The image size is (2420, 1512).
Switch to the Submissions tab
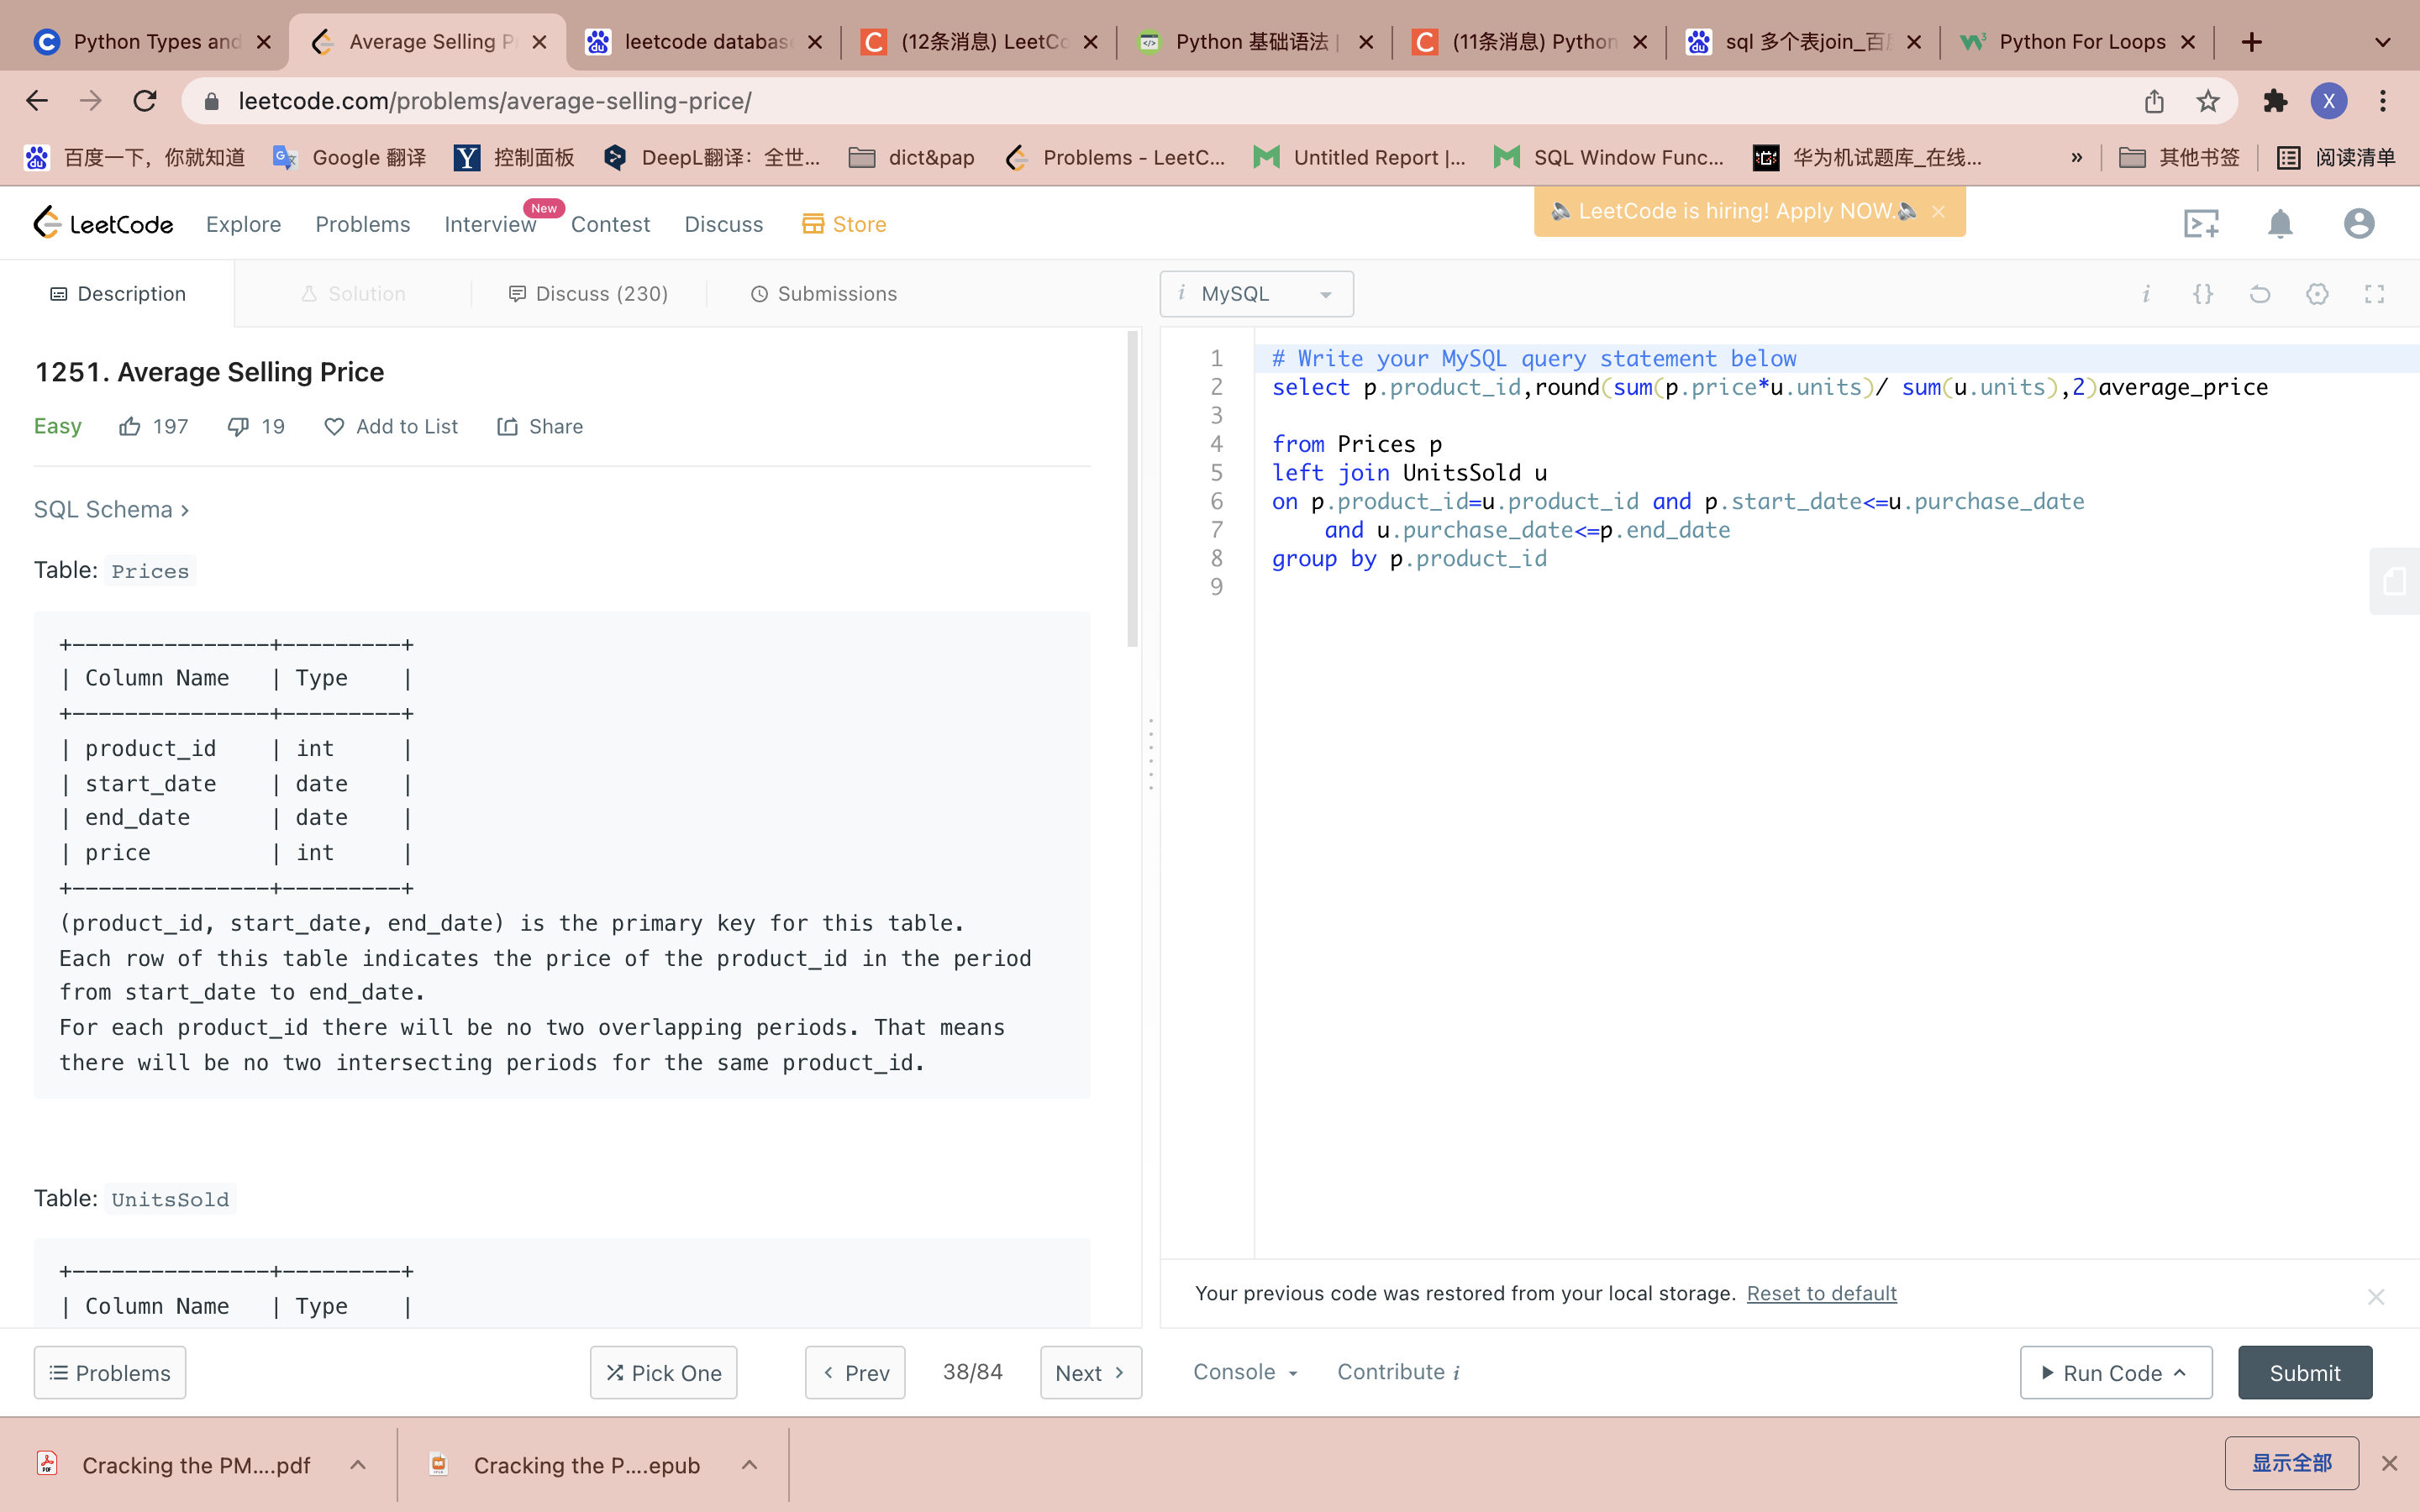click(x=823, y=294)
